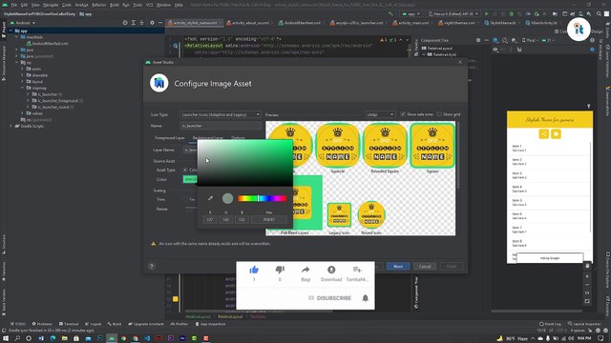Screen dimensions: 611x343
Task: Click the Next button
Action: [x=398, y=267]
